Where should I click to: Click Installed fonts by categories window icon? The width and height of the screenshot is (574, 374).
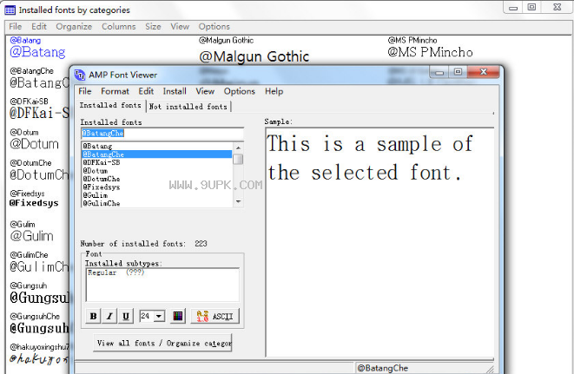(10, 10)
